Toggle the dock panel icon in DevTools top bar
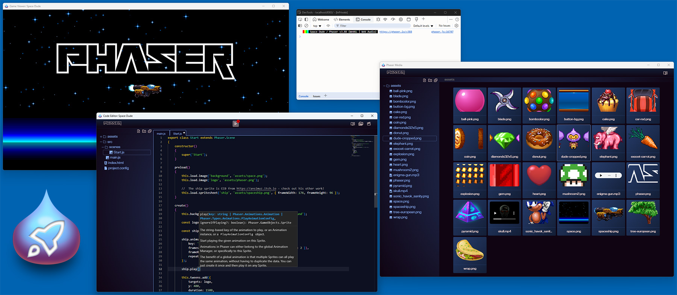Screen dimensions: 677x295 tap(306, 20)
